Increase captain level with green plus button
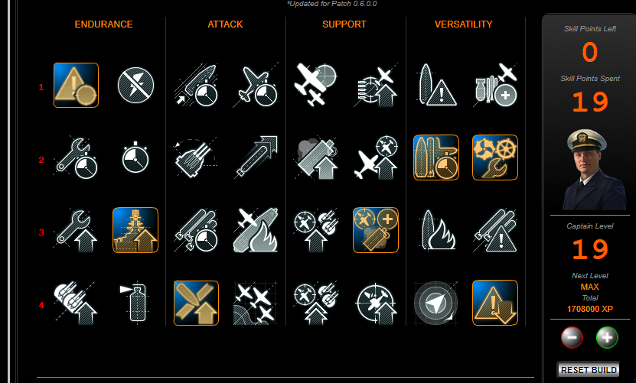Image resolution: width=636 pixels, height=383 pixels. click(607, 337)
